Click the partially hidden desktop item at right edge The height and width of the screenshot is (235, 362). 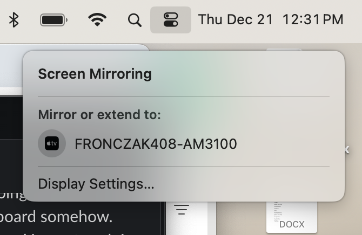click(347, 150)
